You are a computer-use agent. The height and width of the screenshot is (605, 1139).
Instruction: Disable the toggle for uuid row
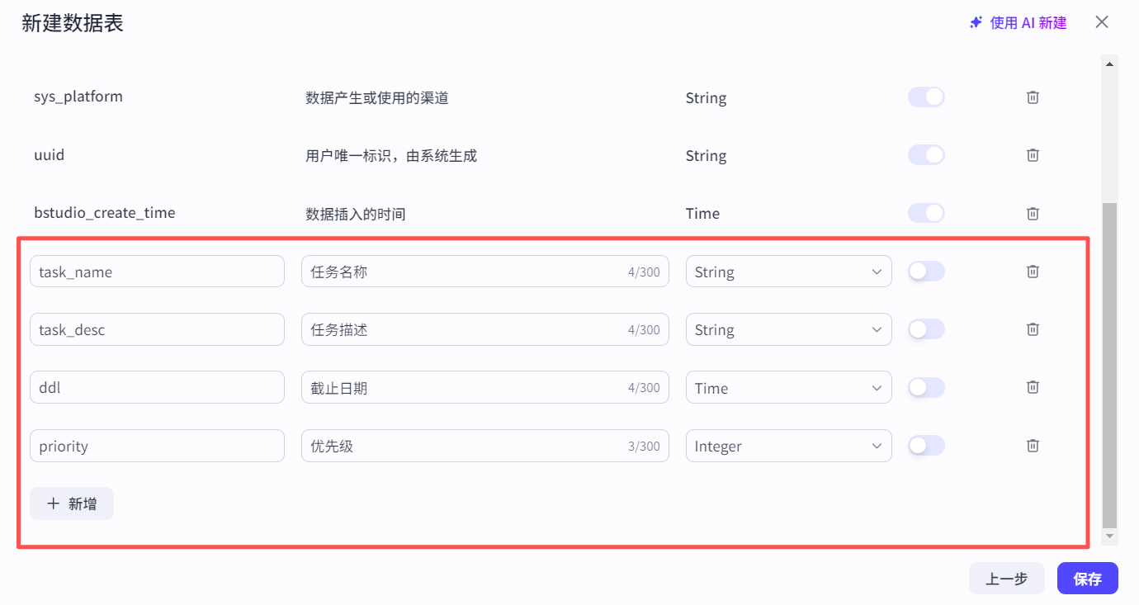(x=926, y=154)
